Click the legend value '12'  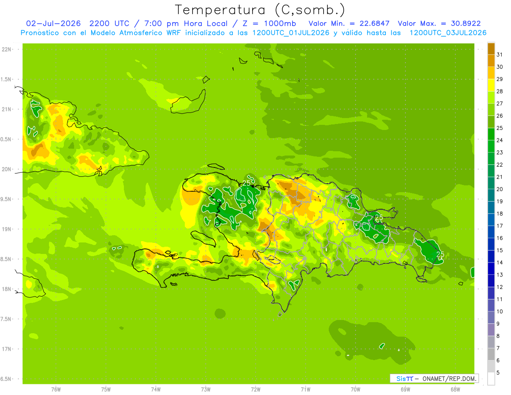point(500,287)
